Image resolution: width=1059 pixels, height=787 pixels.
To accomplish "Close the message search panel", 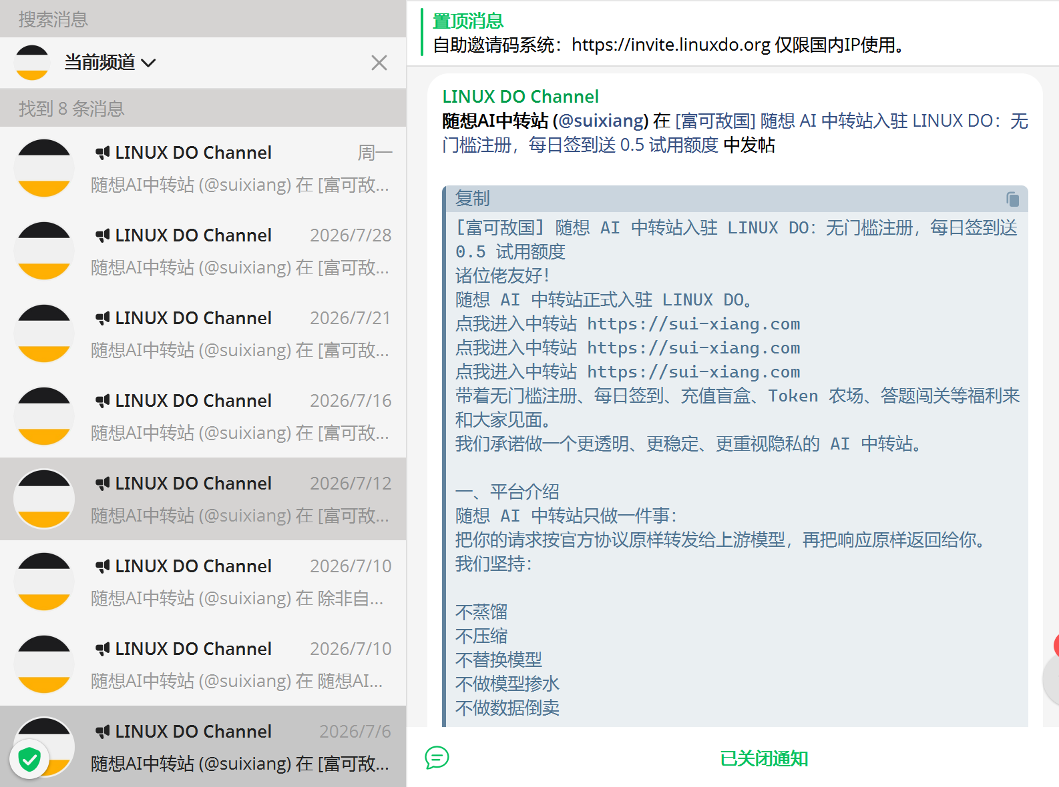I will 379,63.
